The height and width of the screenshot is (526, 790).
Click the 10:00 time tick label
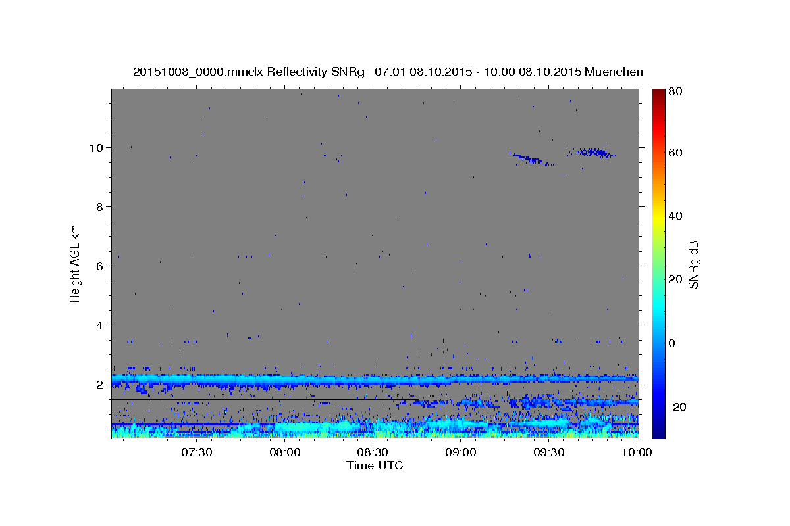pyautogui.click(x=637, y=452)
